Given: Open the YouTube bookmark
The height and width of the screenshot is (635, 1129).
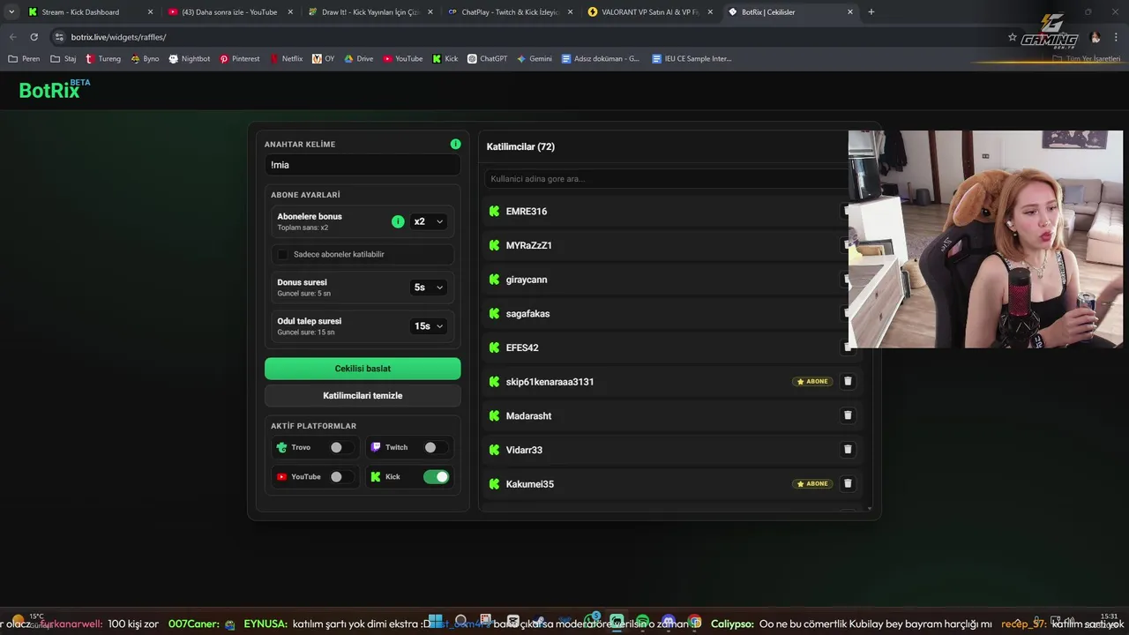Looking at the screenshot, I should pyautogui.click(x=403, y=59).
